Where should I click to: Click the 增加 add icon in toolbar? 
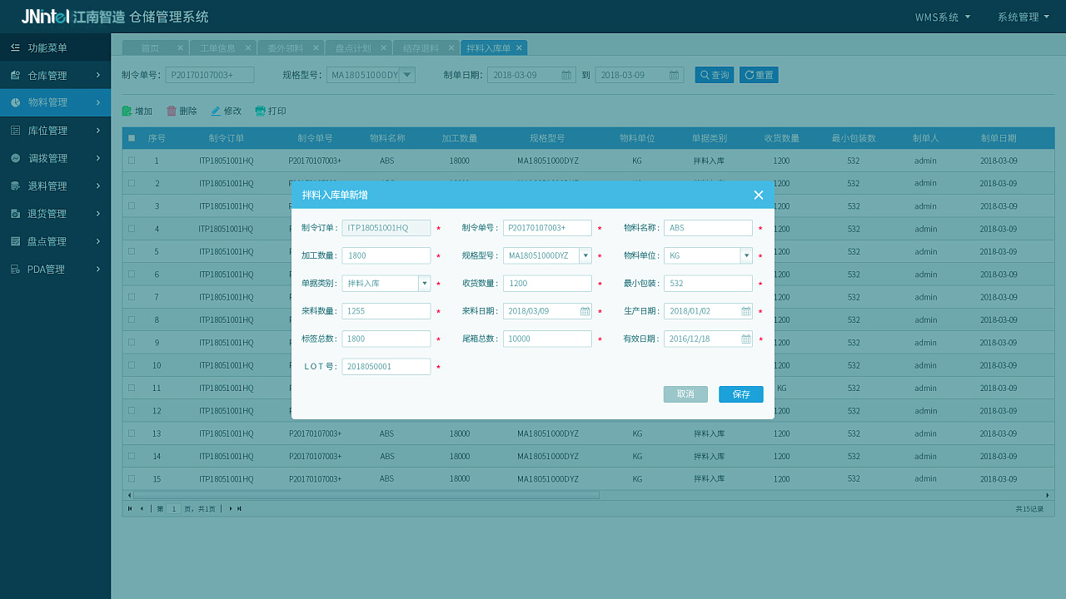(x=127, y=111)
